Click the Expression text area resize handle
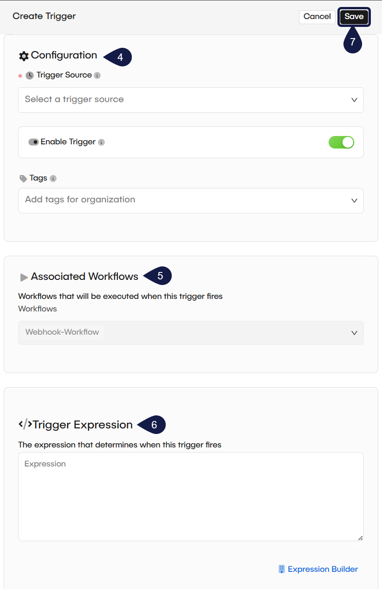382x589 pixels. point(361,538)
